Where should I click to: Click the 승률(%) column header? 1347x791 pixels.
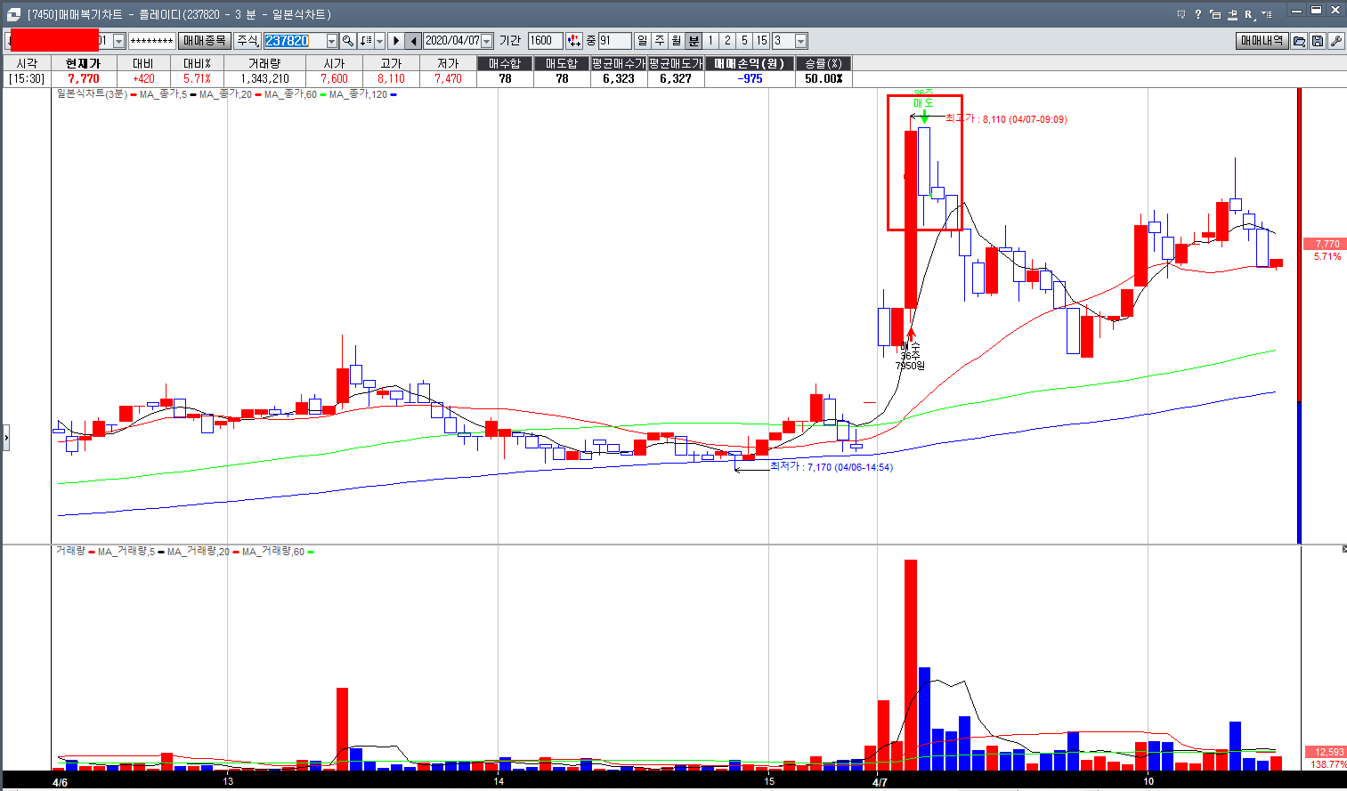point(824,63)
